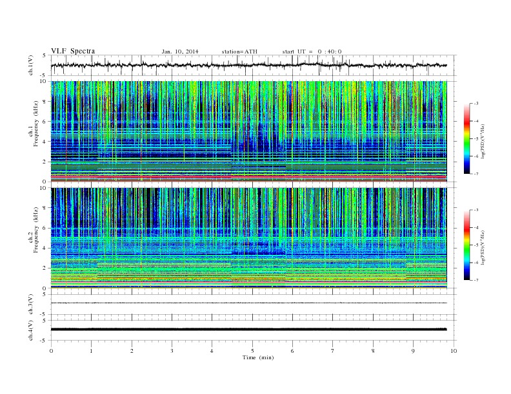This screenshot has width=511, height=394.
Task: Click time axis tick label "6"
Action: coord(292,351)
